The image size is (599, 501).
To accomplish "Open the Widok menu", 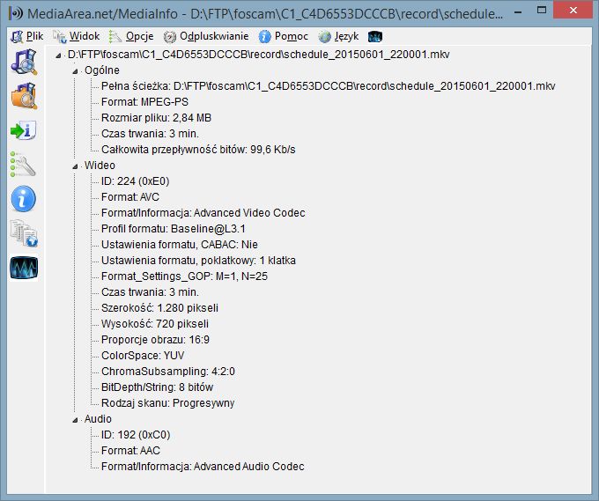I will (77, 36).
